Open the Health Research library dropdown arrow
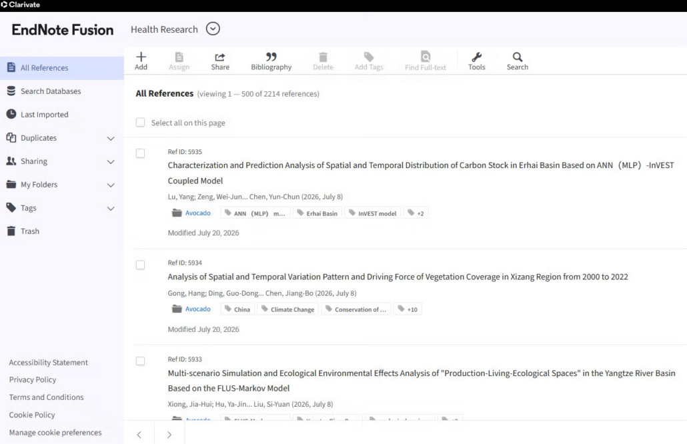Viewport: 687px width, 444px height. tap(213, 29)
